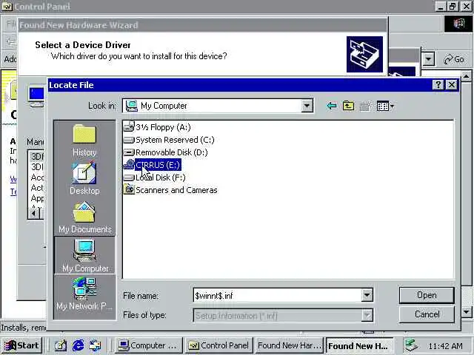Click Control Panel scrollbar up arrow
This screenshot has height=355, width=474.
coord(466,75)
